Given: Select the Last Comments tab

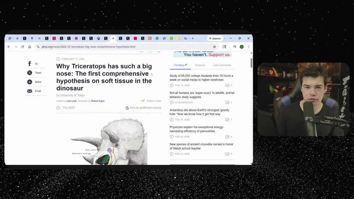Looking at the screenshot, I should pyautogui.click(x=222, y=65).
